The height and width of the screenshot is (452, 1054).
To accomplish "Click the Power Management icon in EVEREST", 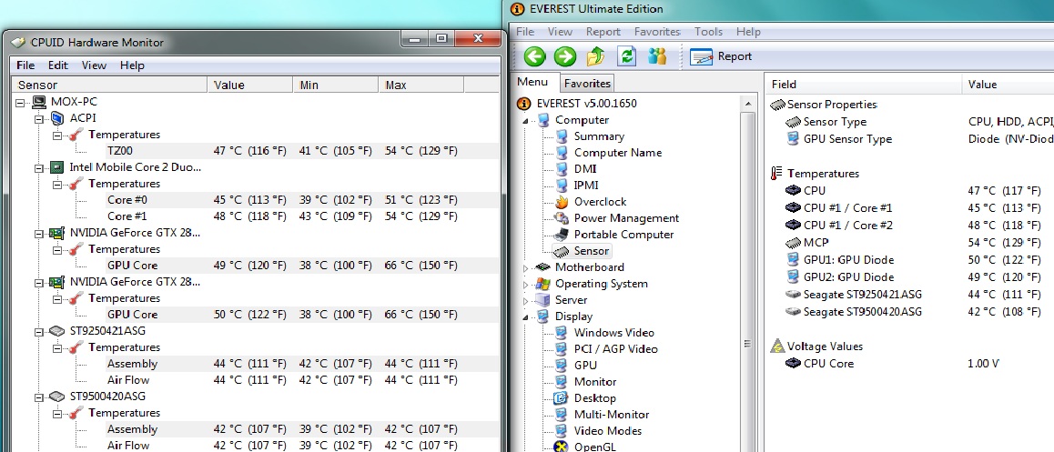I will click(562, 218).
